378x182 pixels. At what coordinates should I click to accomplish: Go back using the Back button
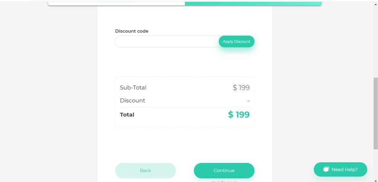point(146,170)
